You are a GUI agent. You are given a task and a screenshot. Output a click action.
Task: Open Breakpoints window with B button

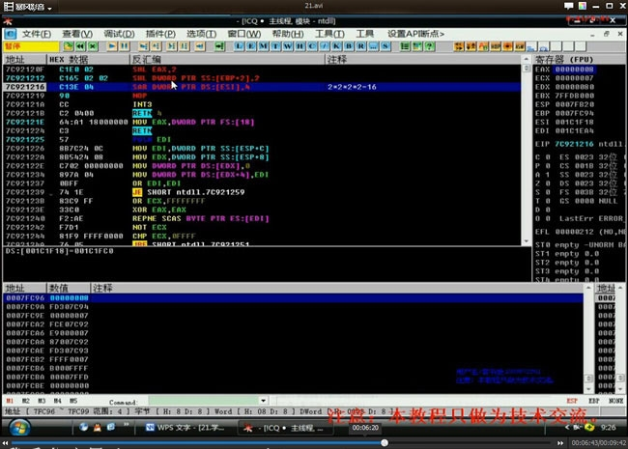[349, 46]
